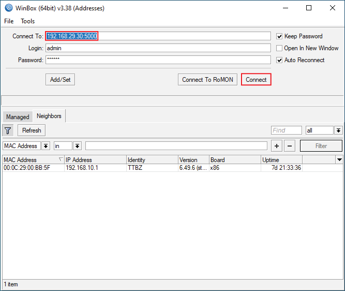Open the Tools menu
Image resolution: width=345 pixels, height=291 pixels.
[28, 21]
